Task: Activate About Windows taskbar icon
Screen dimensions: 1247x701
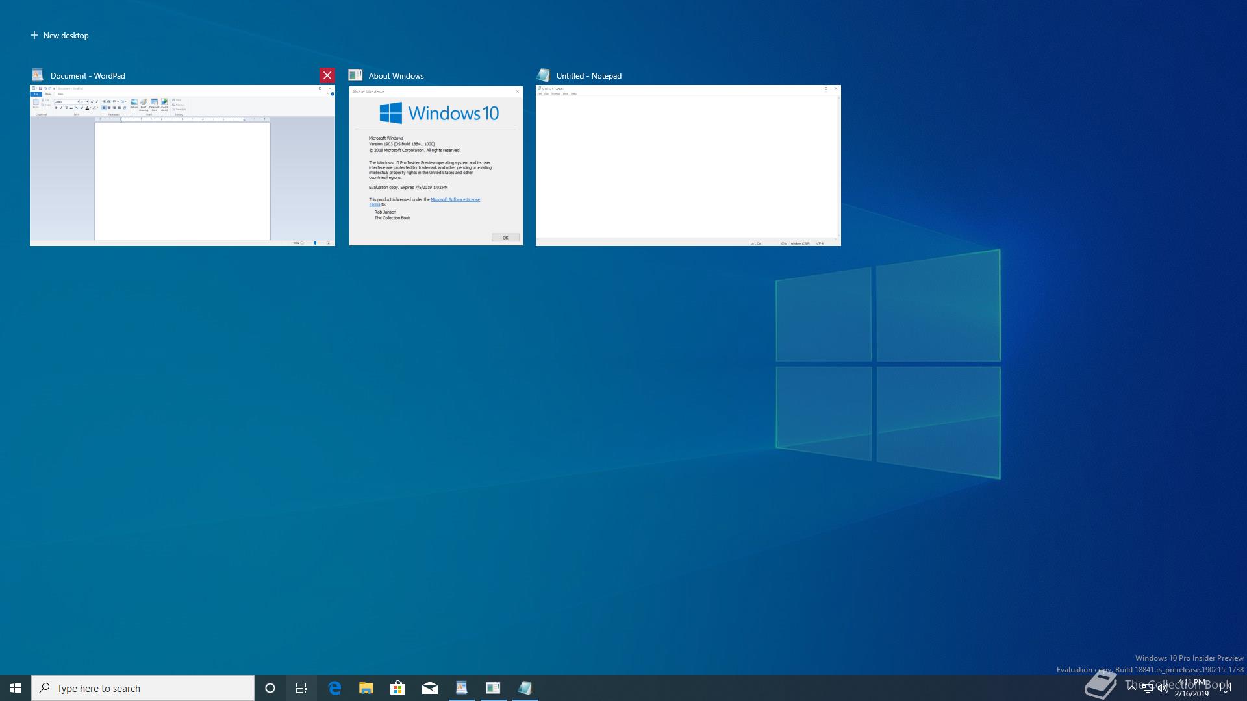Action: pos(493,688)
